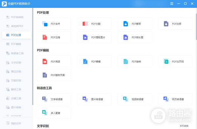Screen dimensions: 197x129
Task: Switch to PDF转其他 in sidebar
Action: 17,17
